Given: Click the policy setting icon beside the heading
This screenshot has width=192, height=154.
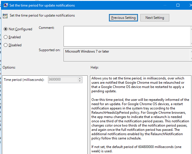Looking at the screenshot, I should pyautogui.click(x=5, y=16).
